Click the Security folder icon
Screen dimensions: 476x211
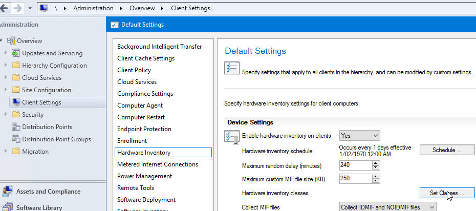point(16,115)
